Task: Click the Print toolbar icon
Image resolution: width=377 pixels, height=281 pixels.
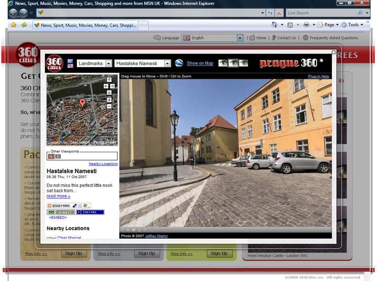Action: click(306, 25)
